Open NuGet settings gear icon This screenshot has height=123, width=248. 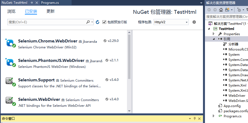tap(194, 22)
